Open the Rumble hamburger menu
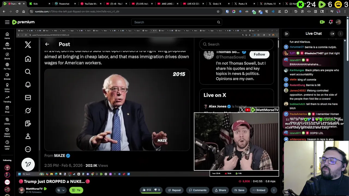The image size is (349, 196). tap(7, 22)
